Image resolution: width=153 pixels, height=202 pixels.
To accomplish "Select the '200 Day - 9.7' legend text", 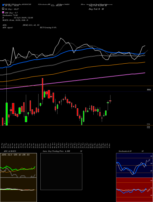I will pyautogui.click(x=11, y=13).
